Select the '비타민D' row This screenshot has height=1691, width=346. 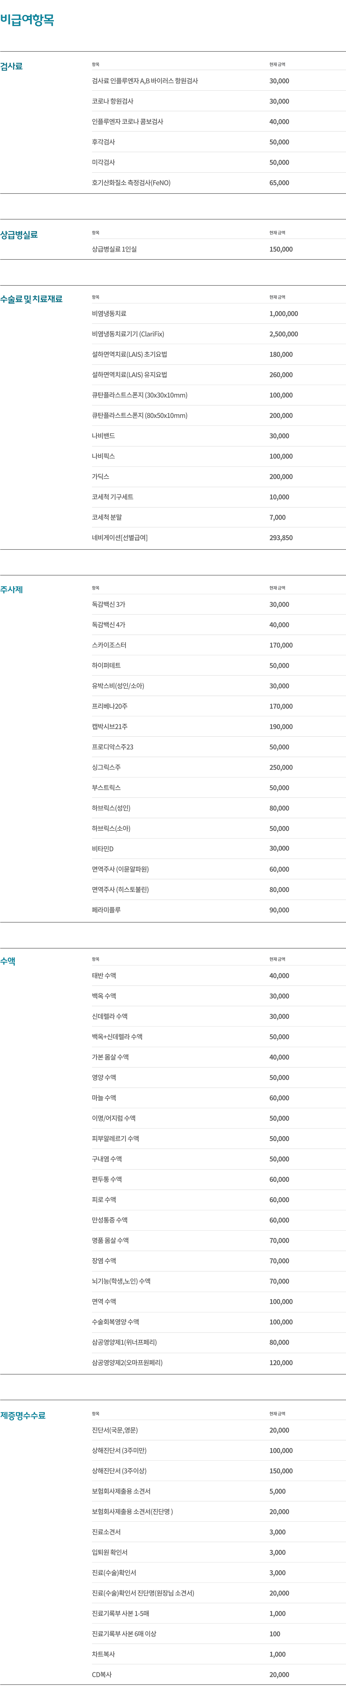(x=103, y=849)
